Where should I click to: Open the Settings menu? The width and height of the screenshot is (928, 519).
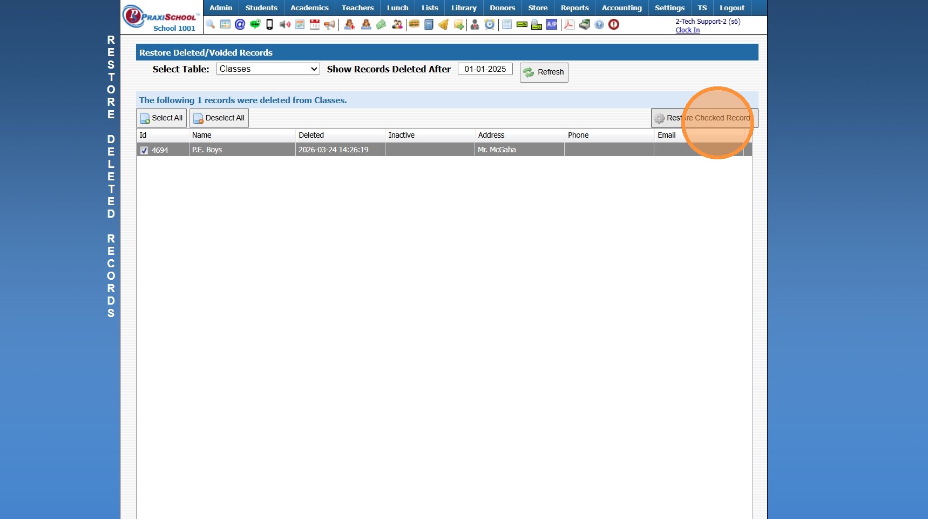669,8
